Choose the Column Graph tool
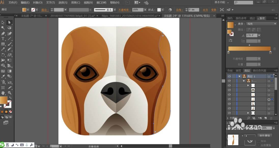279x148 pixels. click(x=9, y=82)
